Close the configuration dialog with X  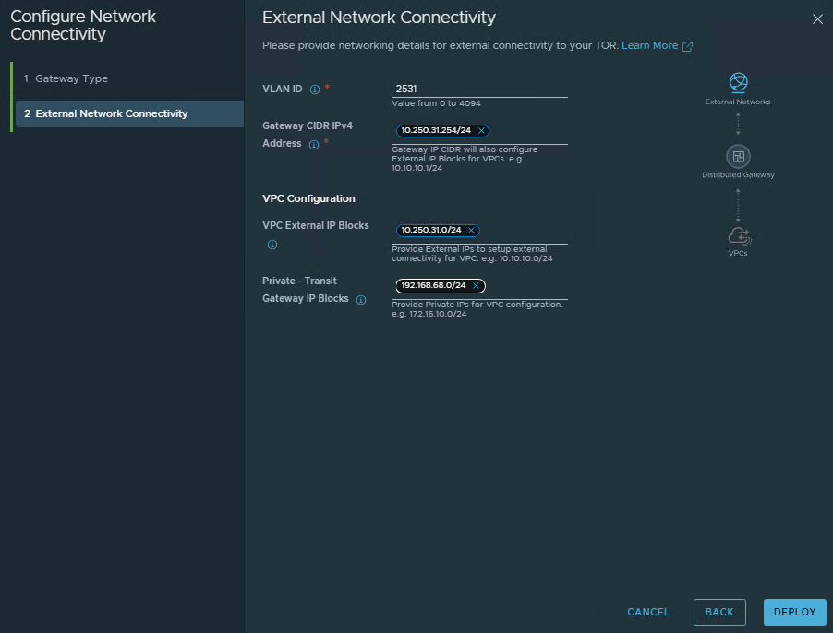pos(816,18)
